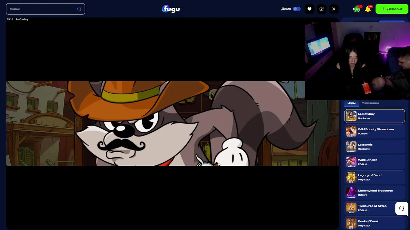Viewport: 410px width, 230px height.
Task: Open Legacy of Dead thumbnail
Action: (351, 177)
